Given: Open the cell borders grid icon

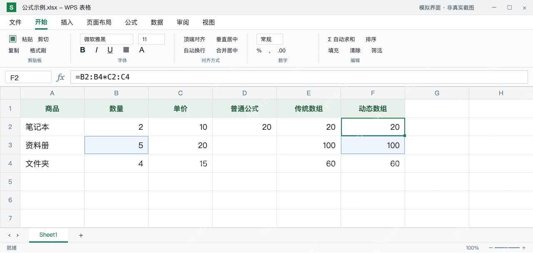Looking at the screenshot, I should coord(126,50).
